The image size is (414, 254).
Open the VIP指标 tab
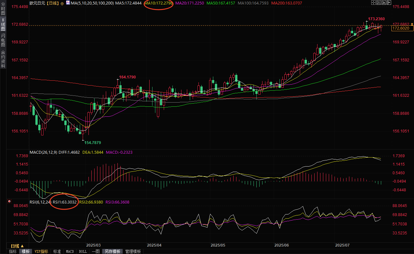(x=41, y=251)
